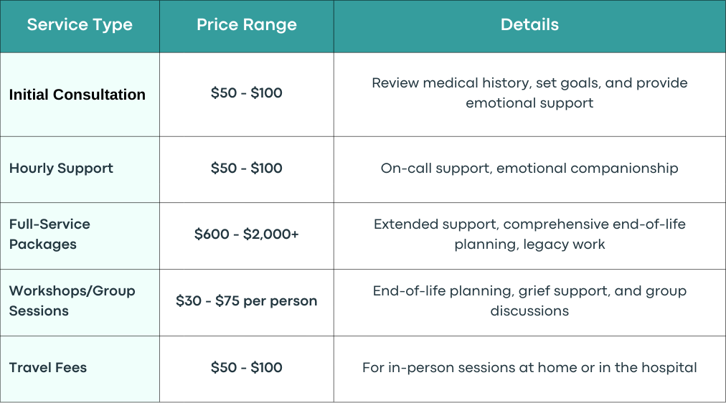Click Travel Fees price $50 - $100

tap(247, 367)
